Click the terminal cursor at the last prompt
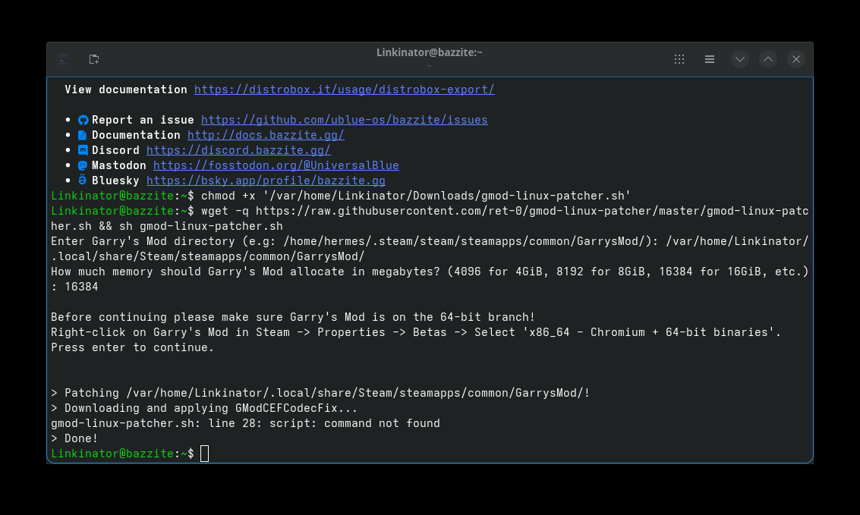This screenshot has width=860, height=515. coord(205,454)
